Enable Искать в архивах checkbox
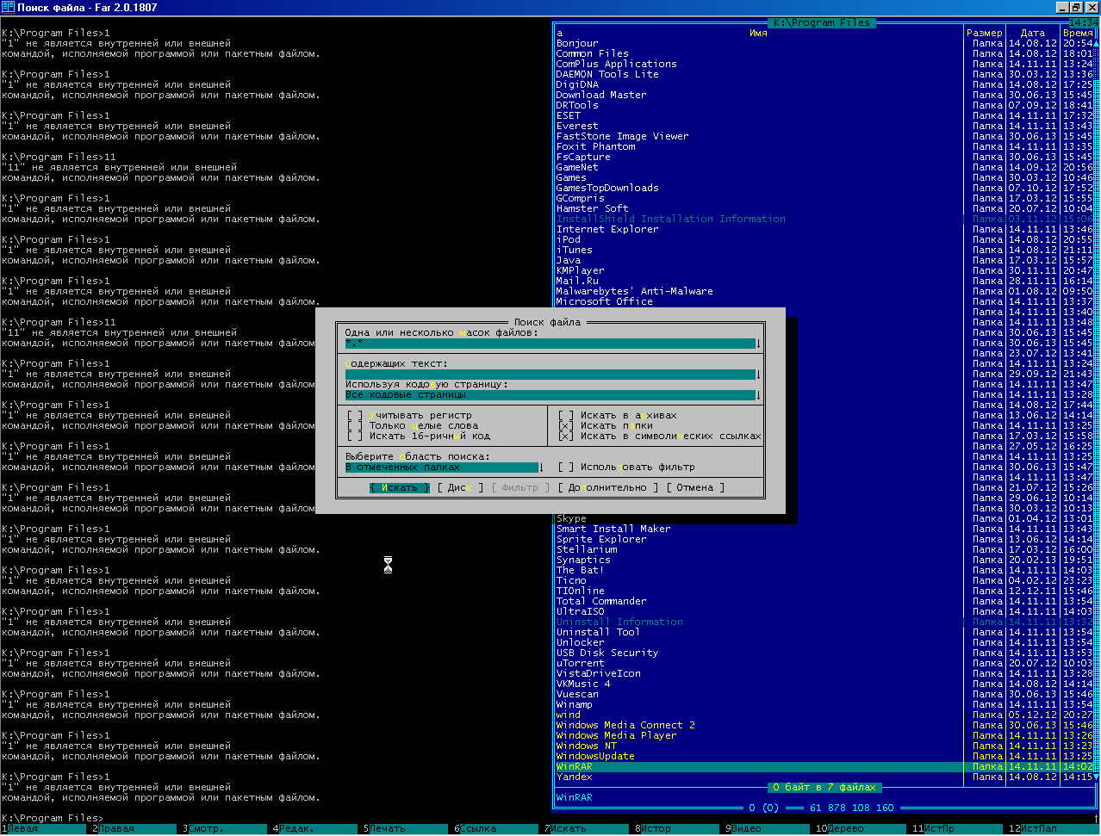Screen dimensions: 1101x836 [566, 415]
